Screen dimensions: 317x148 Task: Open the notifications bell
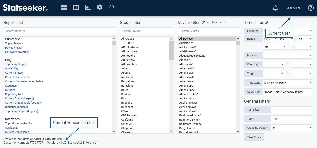click(x=275, y=8)
